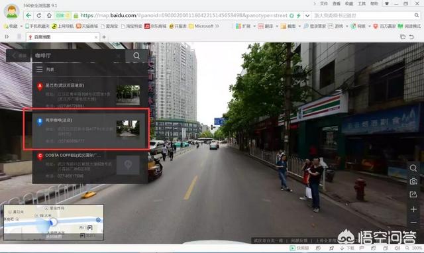Click the red marker C next to COSTA COFFEE
This screenshot has height=253, width=424.
pos(40,156)
